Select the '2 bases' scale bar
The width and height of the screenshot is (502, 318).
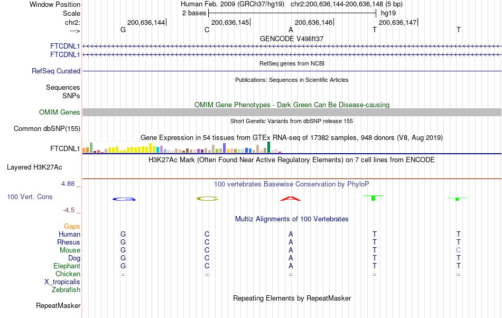[x=292, y=13]
